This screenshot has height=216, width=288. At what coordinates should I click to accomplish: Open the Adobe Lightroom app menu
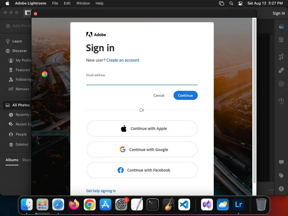31,3
